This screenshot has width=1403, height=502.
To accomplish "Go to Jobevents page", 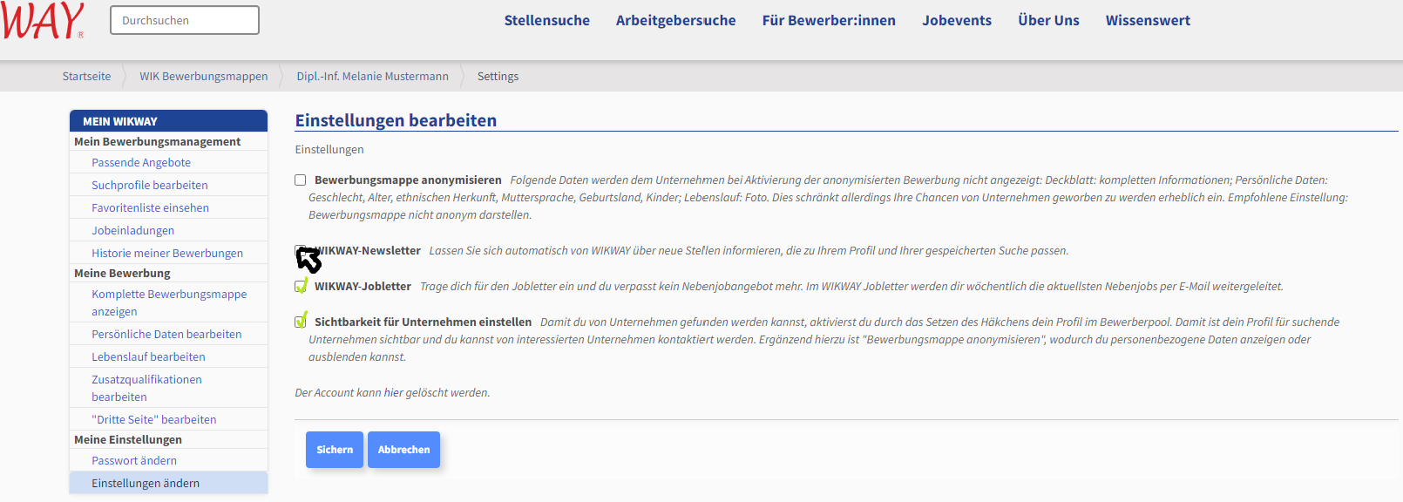I will [957, 20].
